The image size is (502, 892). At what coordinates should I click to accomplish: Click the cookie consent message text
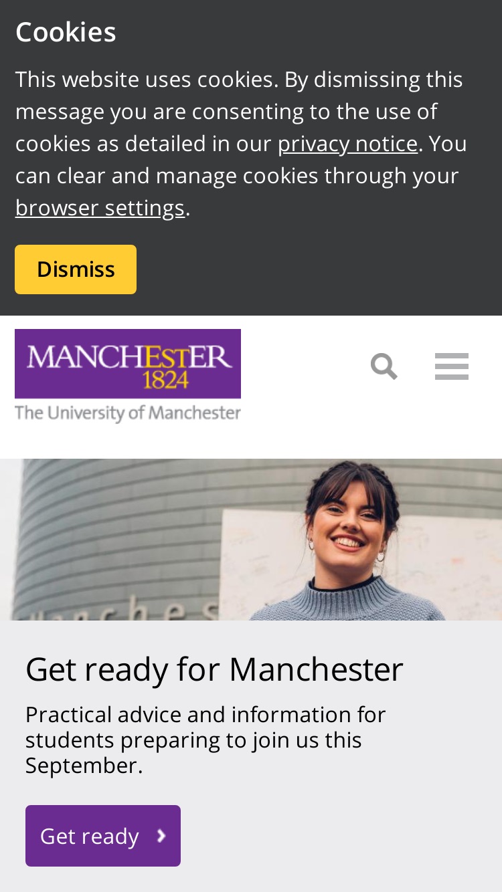click(x=241, y=144)
